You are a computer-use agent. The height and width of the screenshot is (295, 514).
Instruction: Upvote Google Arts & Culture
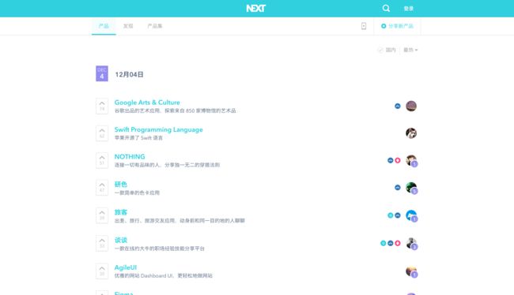pos(102,106)
